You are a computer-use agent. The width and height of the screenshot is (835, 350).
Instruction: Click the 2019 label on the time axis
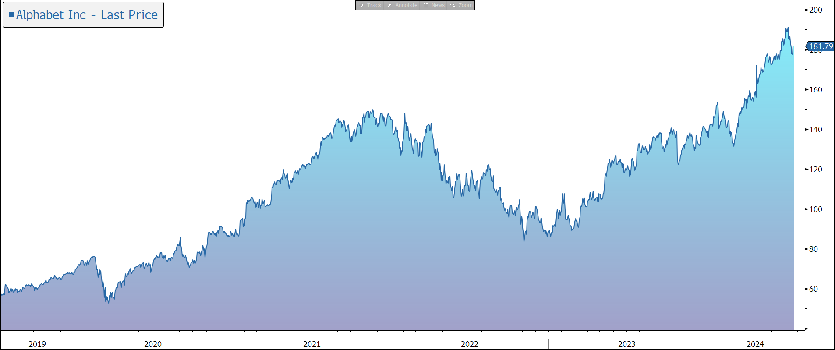point(37,344)
